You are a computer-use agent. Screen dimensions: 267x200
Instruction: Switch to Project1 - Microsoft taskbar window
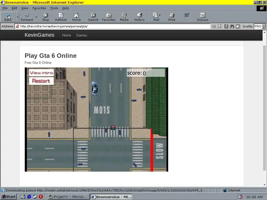click(x=68, y=197)
